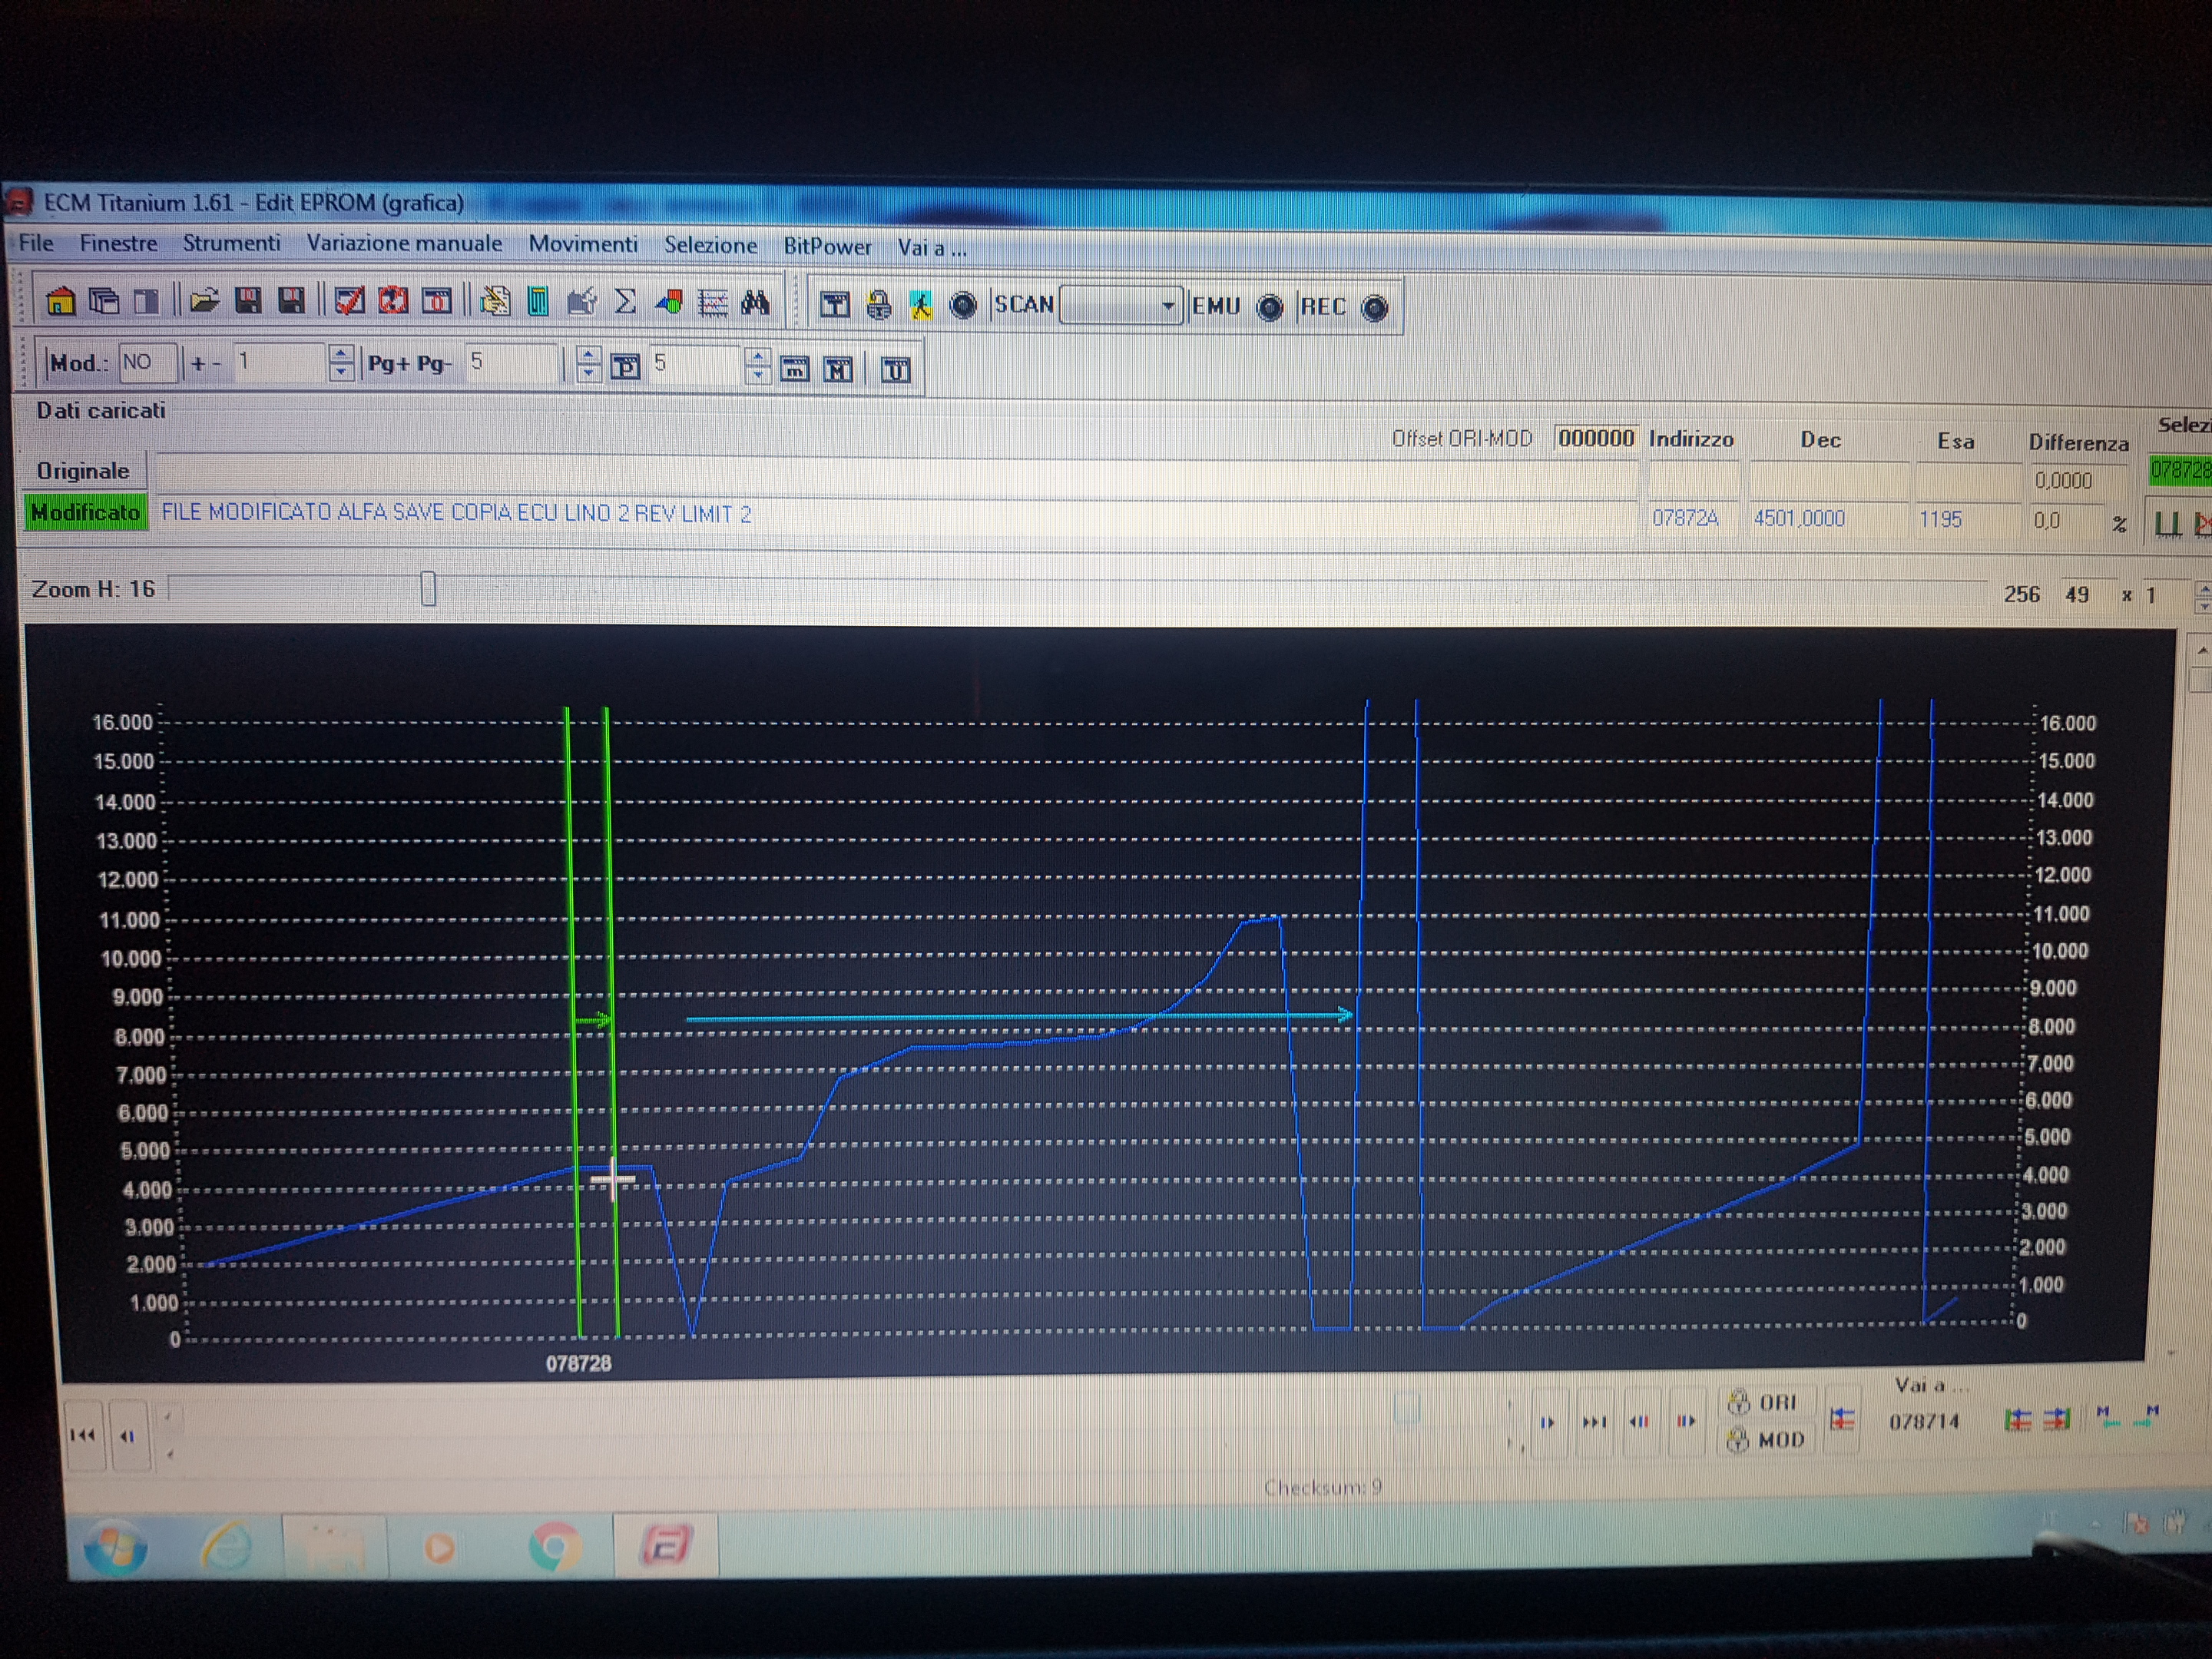
Task: Click the P window icon
Action: [x=625, y=367]
